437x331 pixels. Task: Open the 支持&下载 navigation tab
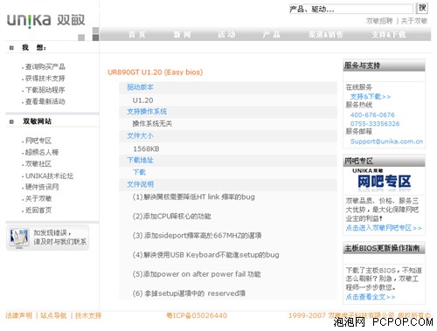[389, 35]
